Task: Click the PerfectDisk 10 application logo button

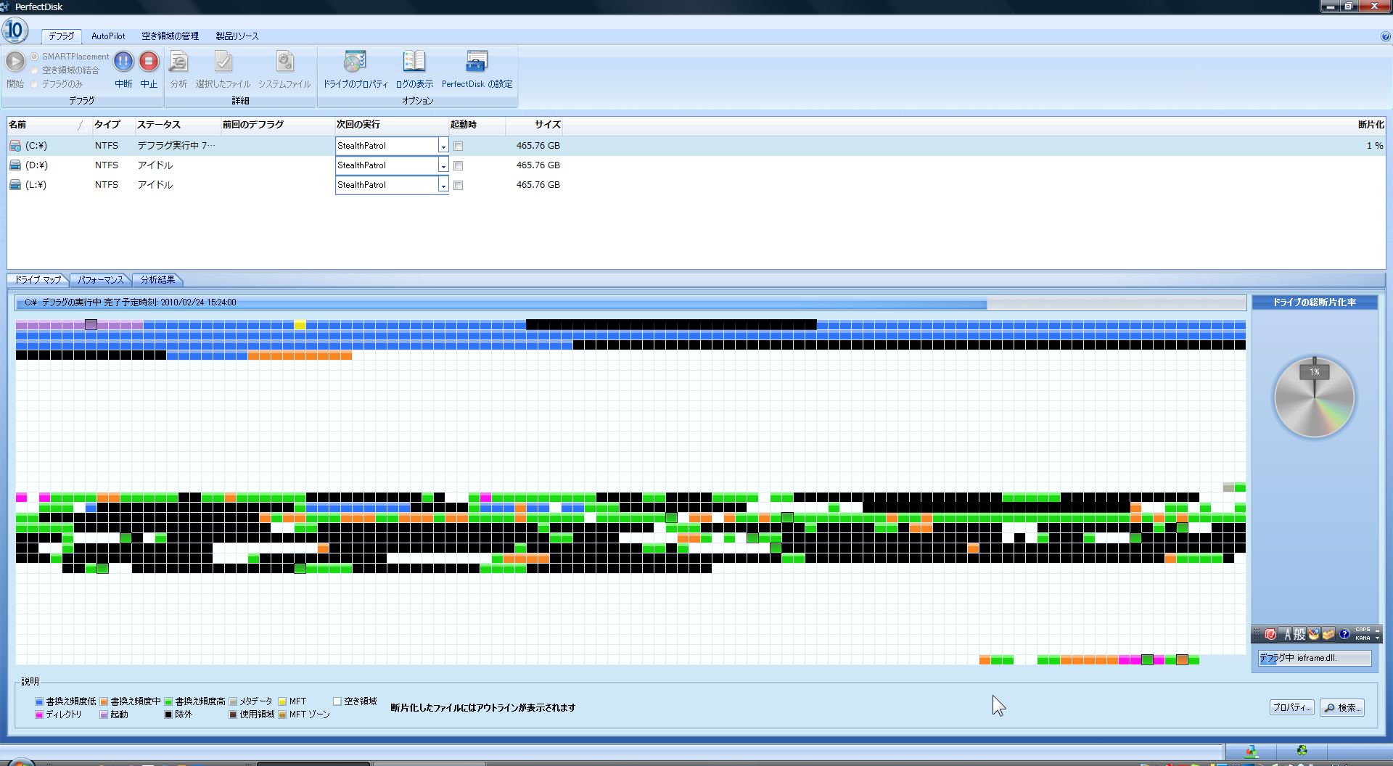Action: click(x=15, y=30)
